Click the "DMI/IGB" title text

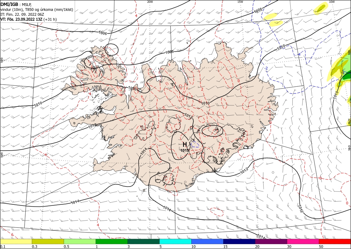point(9,5)
